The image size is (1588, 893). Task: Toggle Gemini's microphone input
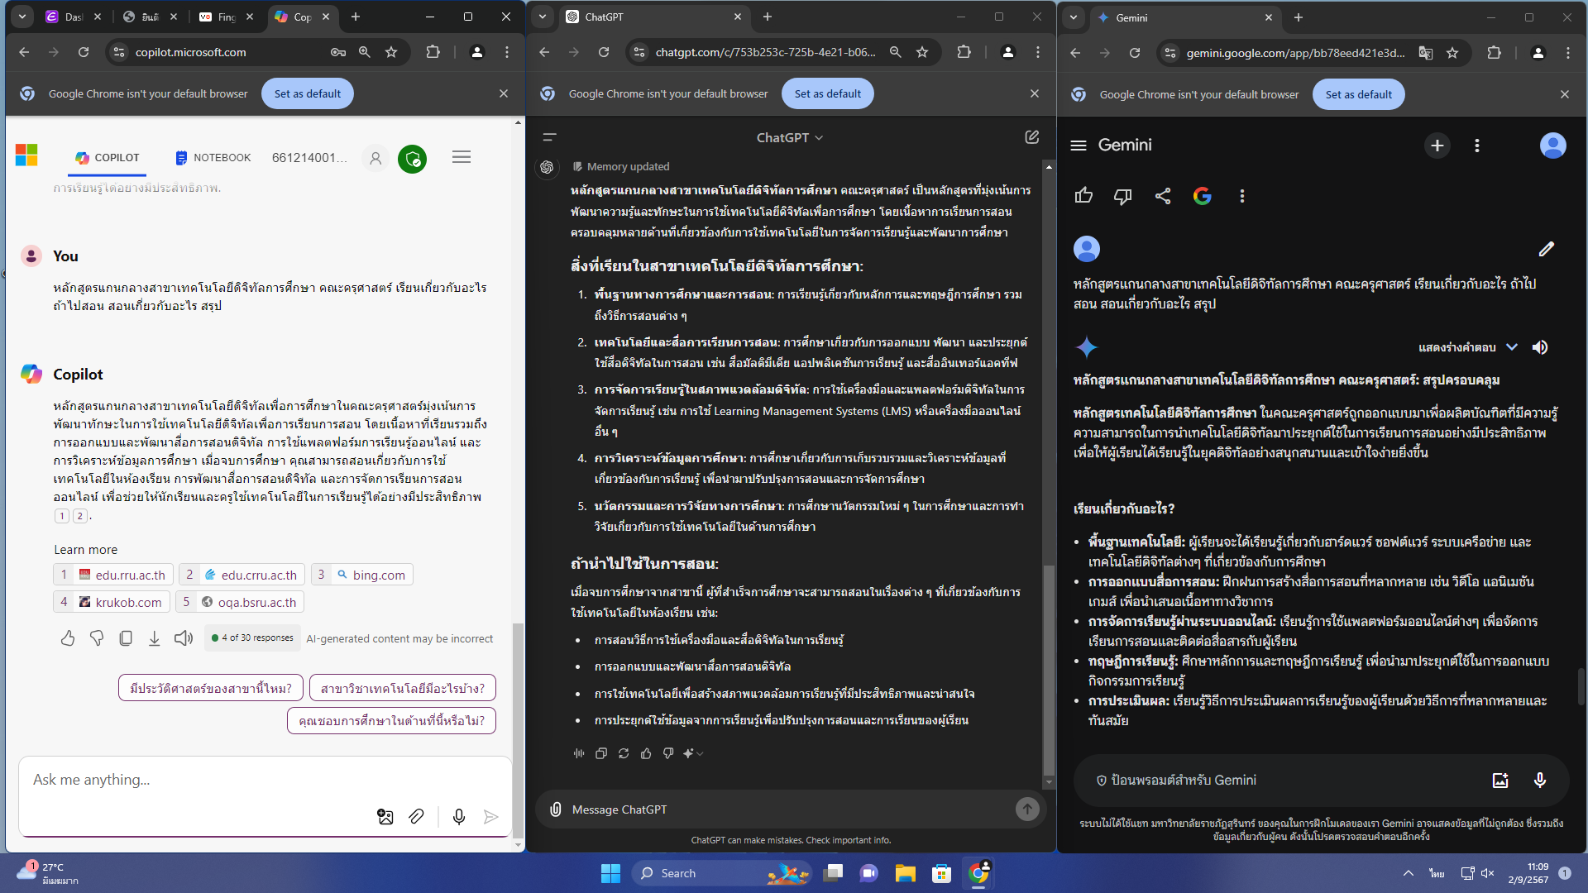click(x=1540, y=780)
